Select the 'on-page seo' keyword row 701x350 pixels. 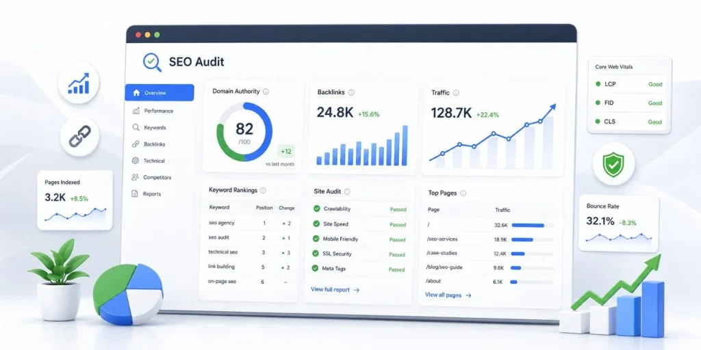pos(249,282)
